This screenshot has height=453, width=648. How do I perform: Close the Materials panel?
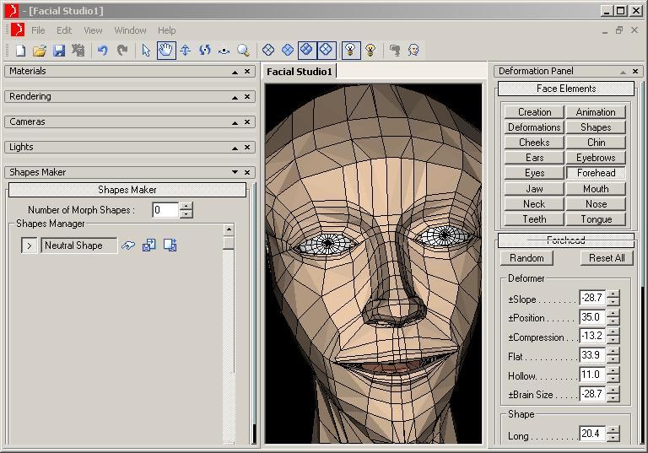pos(247,71)
